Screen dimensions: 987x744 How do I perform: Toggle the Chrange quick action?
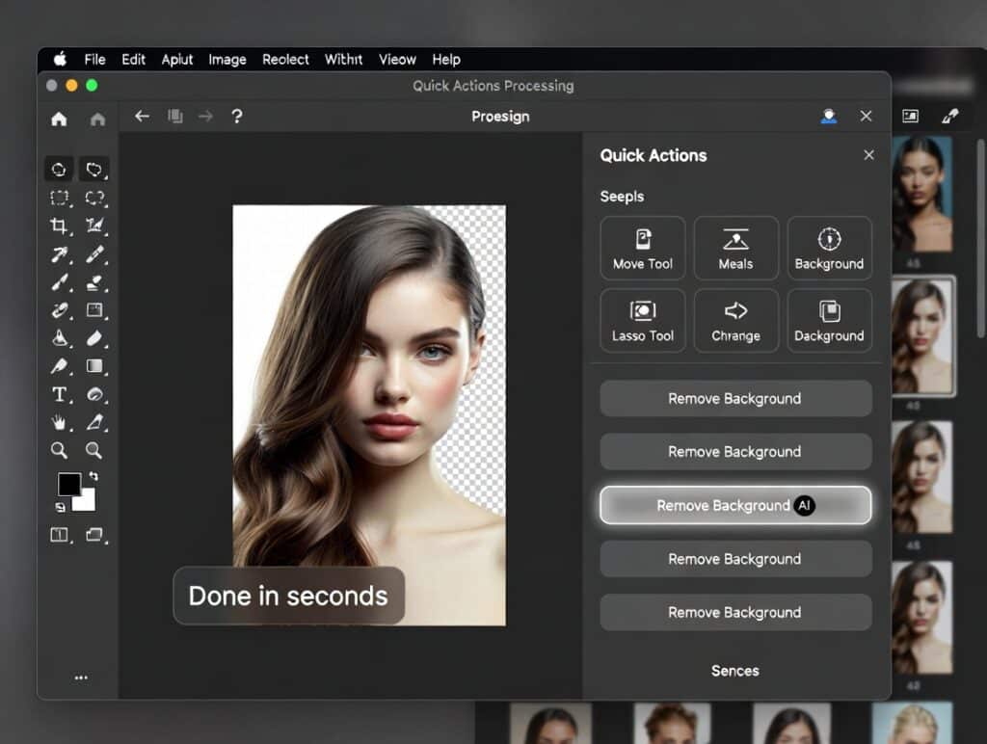pyautogui.click(x=735, y=320)
